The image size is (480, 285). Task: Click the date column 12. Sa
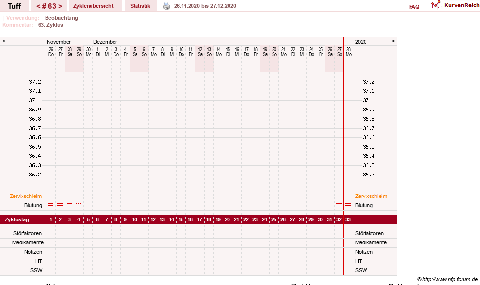(x=200, y=52)
